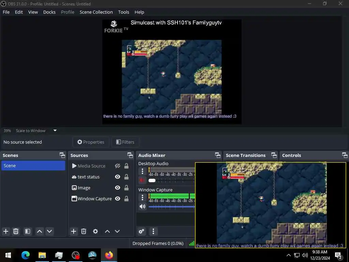Pop out the Sources dock

(130, 155)
